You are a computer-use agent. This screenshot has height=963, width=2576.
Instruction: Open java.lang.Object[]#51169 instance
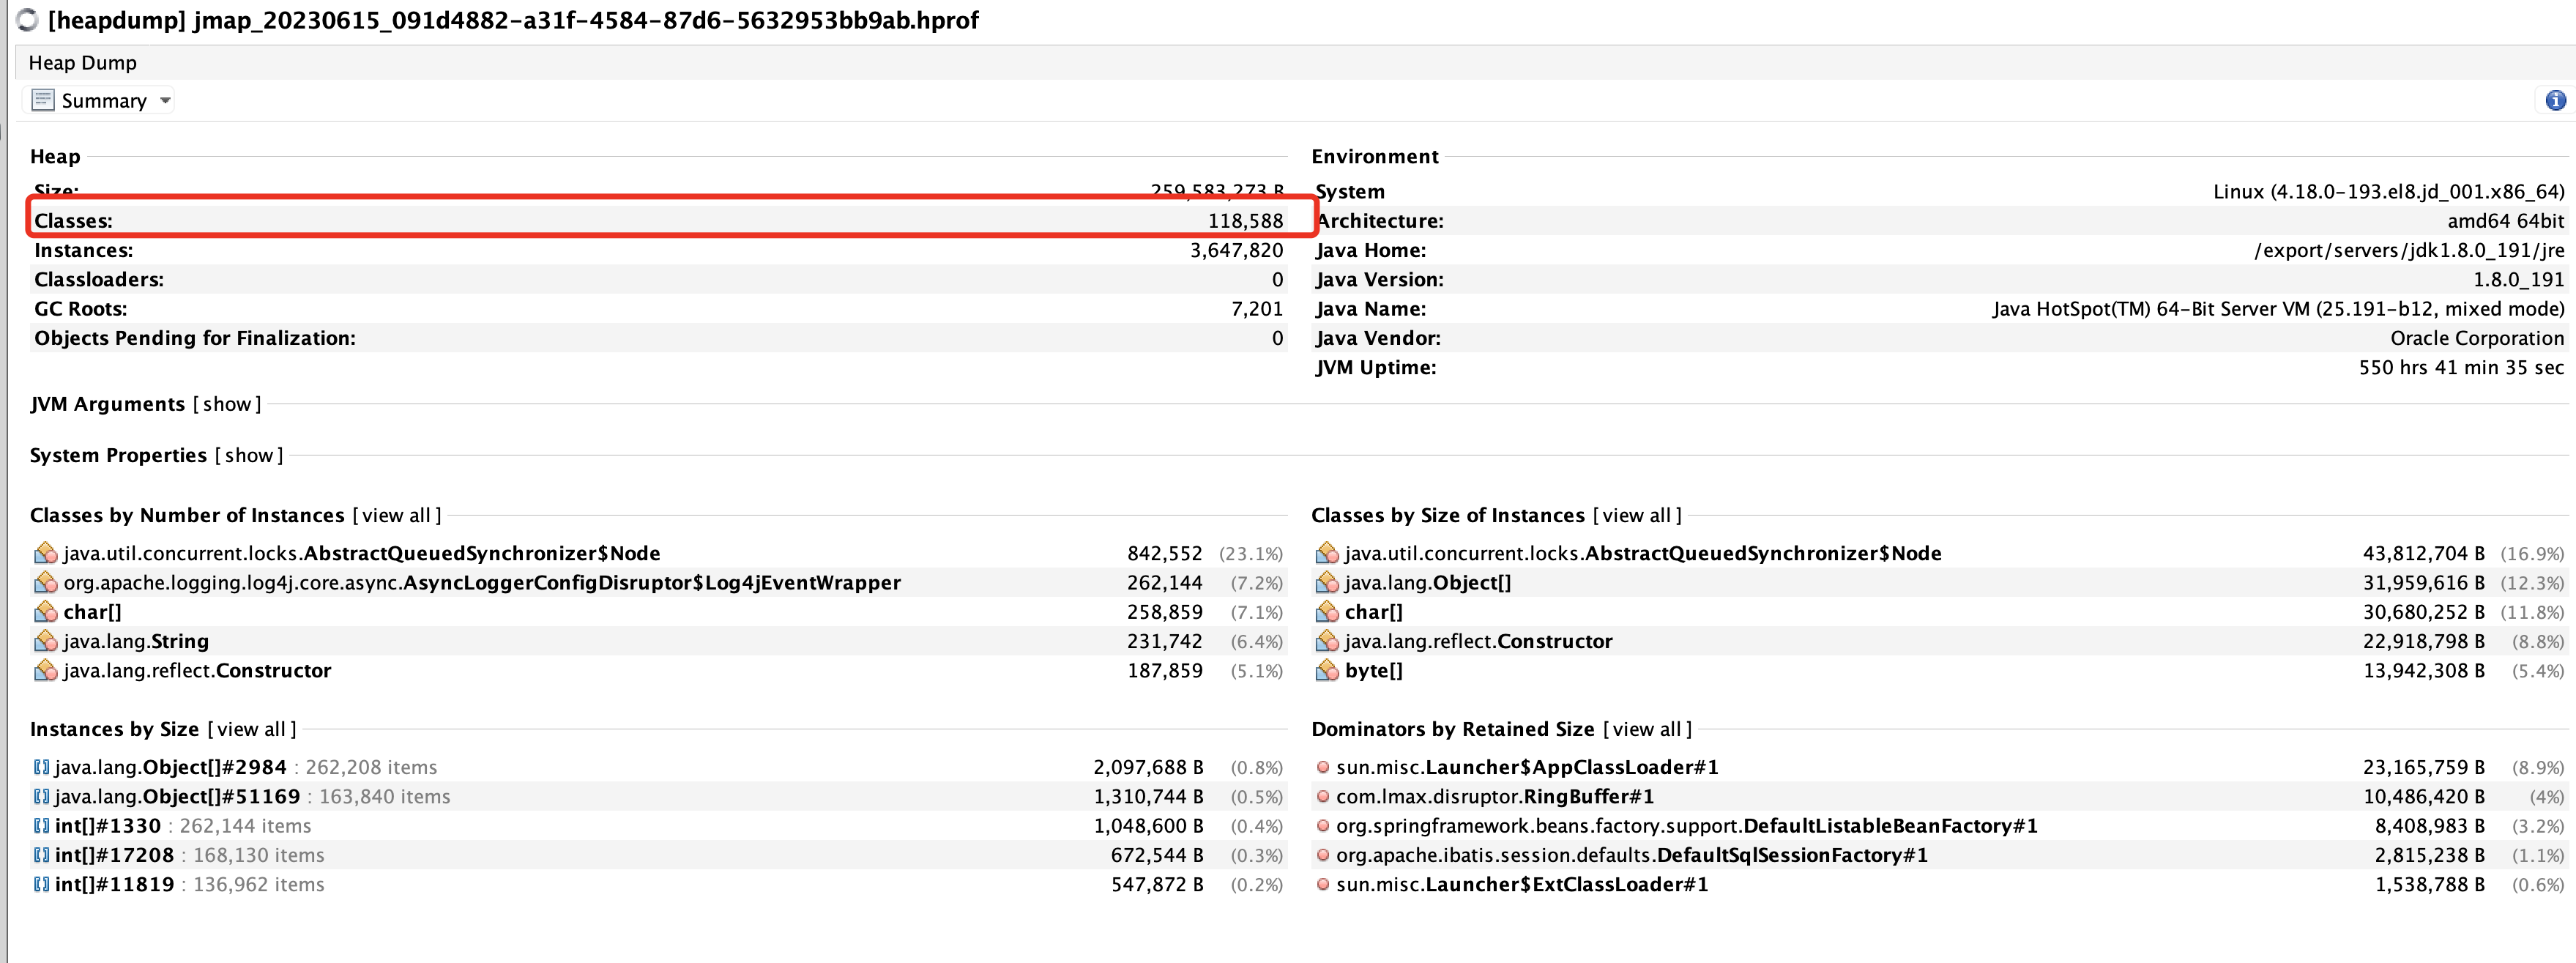click(178, 796)
